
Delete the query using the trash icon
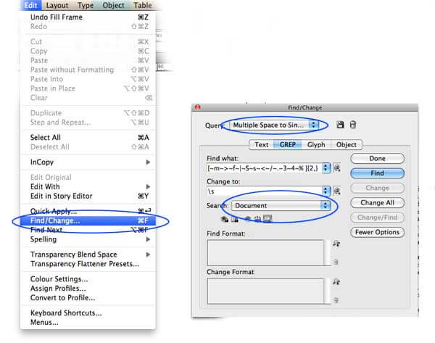[352, 125]
